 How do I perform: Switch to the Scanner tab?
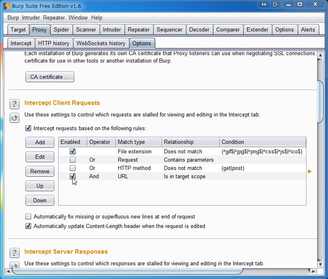click(86, 30)
